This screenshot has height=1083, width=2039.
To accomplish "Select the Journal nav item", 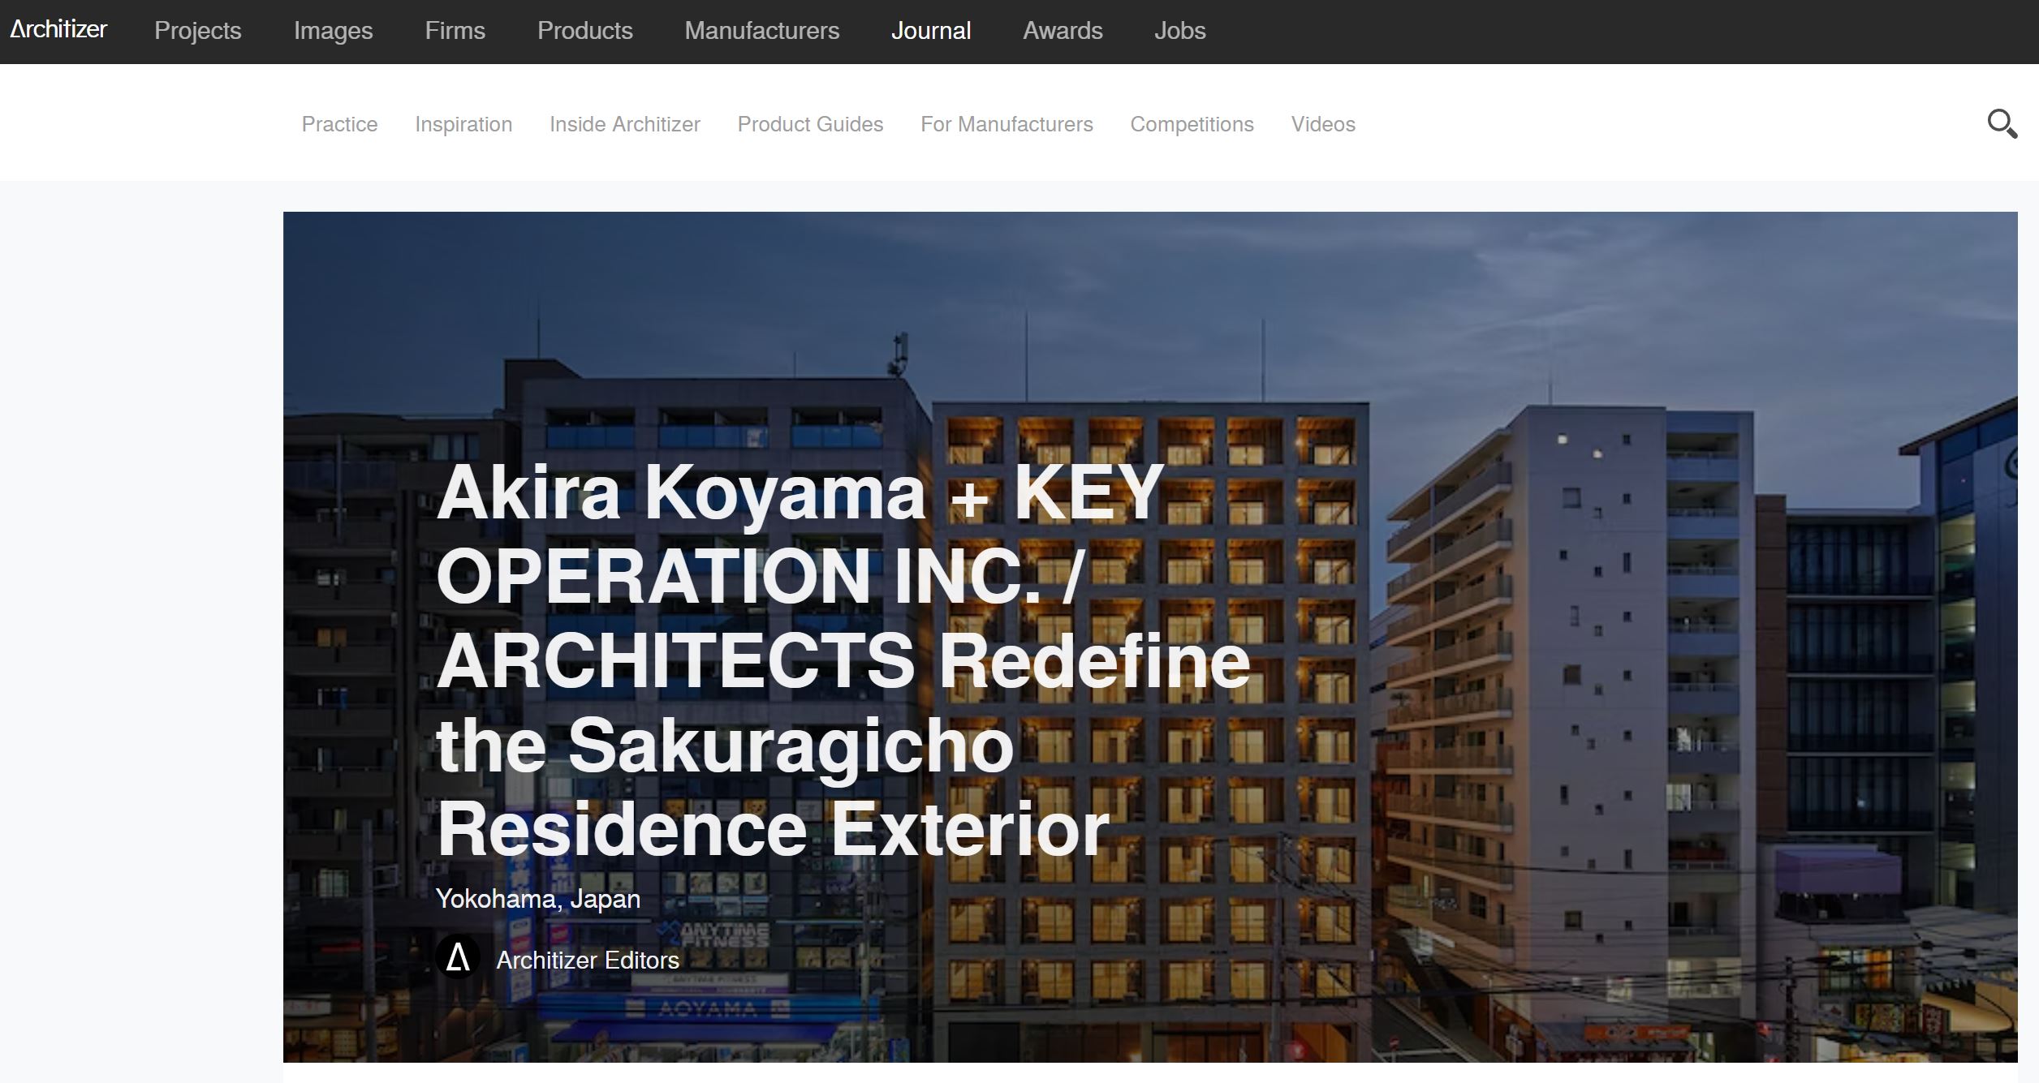I will pos(931,31).
